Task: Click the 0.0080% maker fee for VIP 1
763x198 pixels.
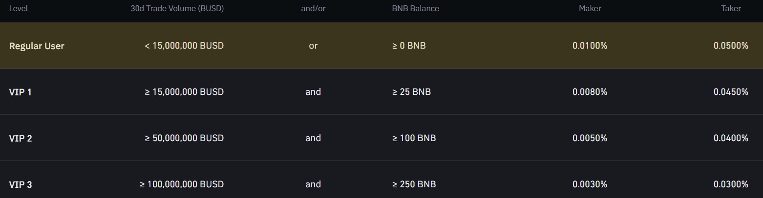Action: [x=590, y=92]
